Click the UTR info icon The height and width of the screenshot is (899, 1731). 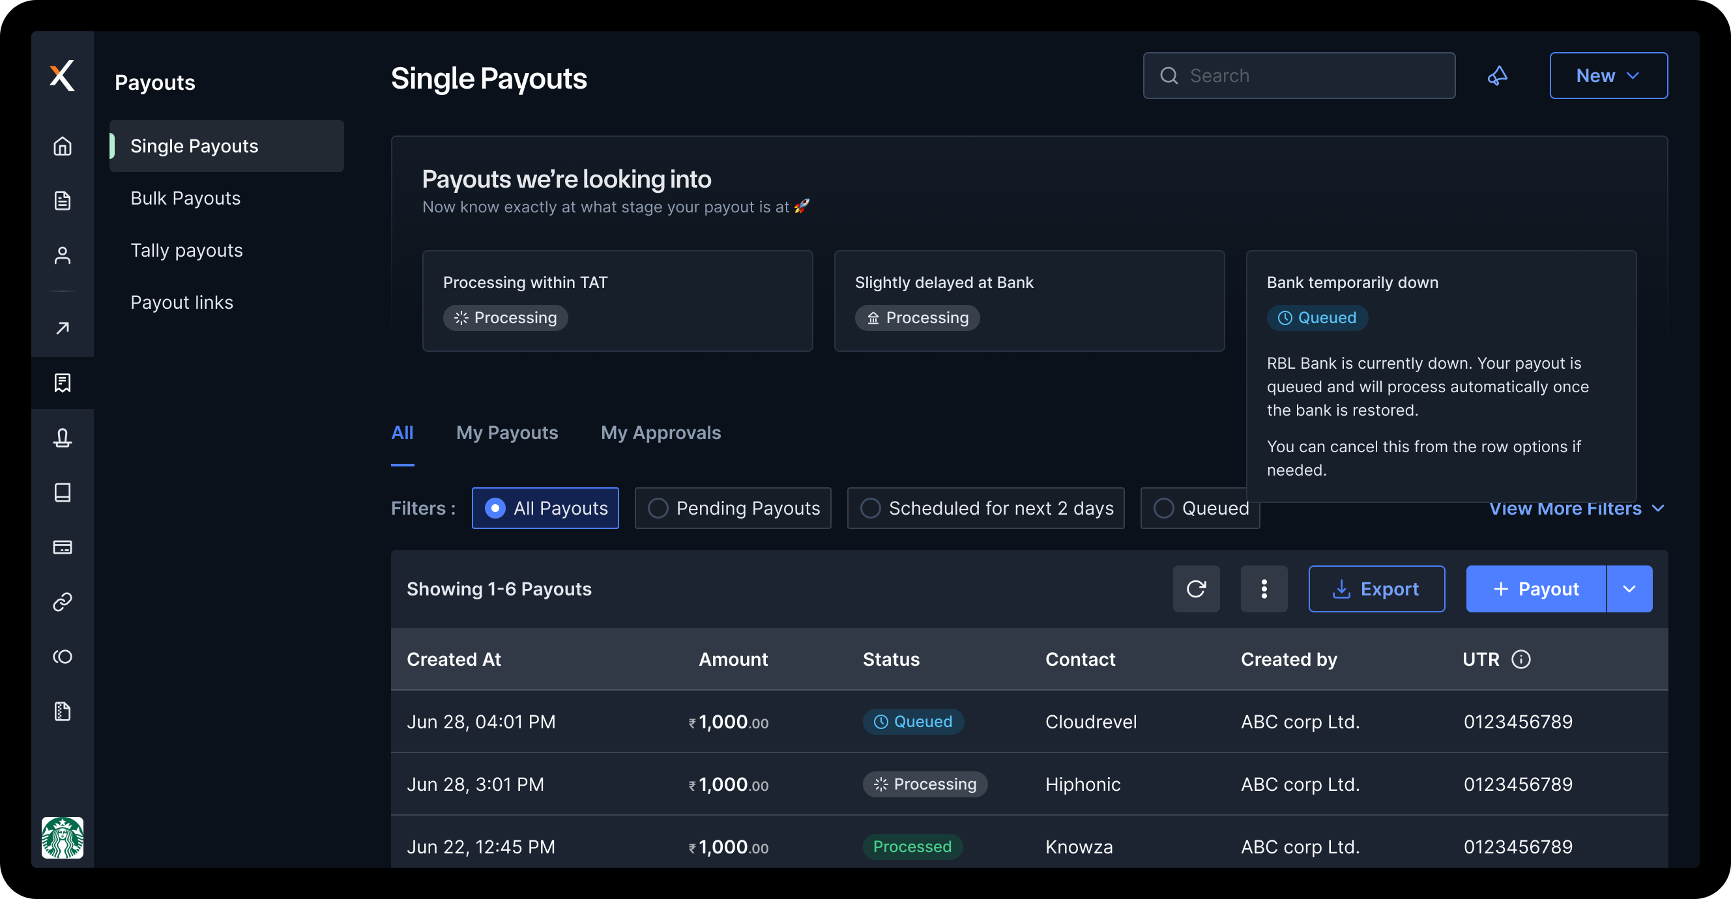pos(1520,659)
